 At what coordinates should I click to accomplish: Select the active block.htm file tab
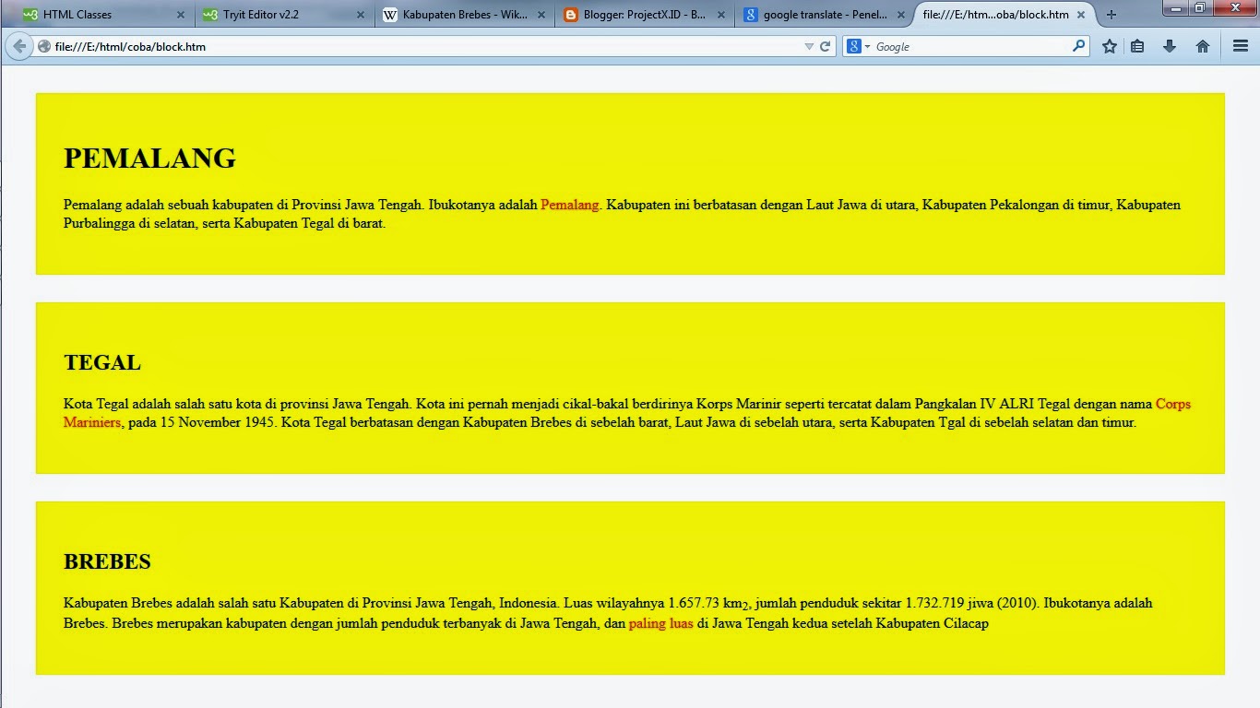(x=1004, y=15)
